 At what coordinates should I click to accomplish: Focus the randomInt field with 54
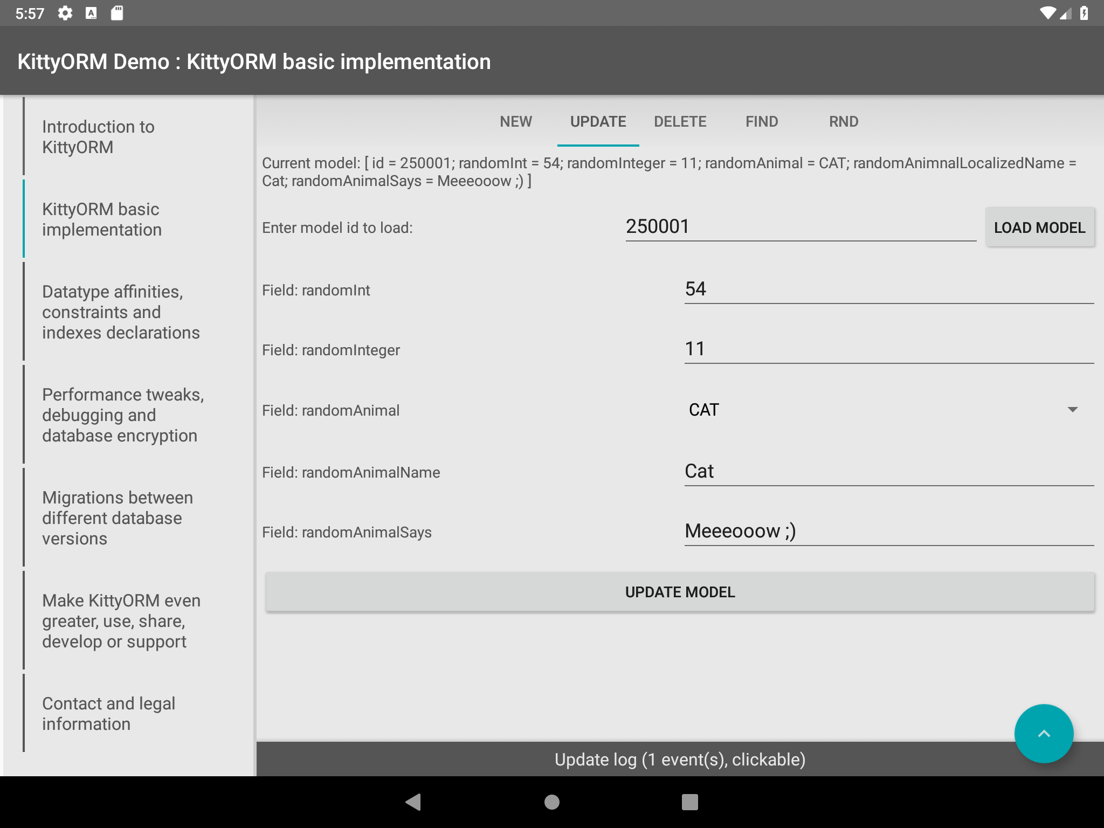click(x=889, y=289)
